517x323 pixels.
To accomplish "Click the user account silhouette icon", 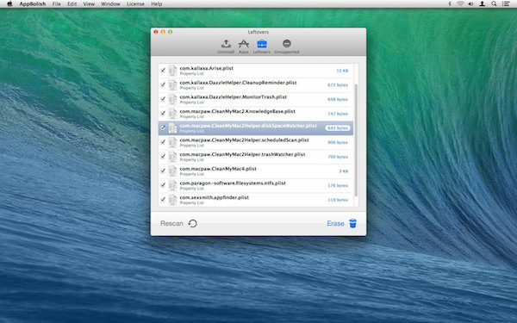I will 482,4.
